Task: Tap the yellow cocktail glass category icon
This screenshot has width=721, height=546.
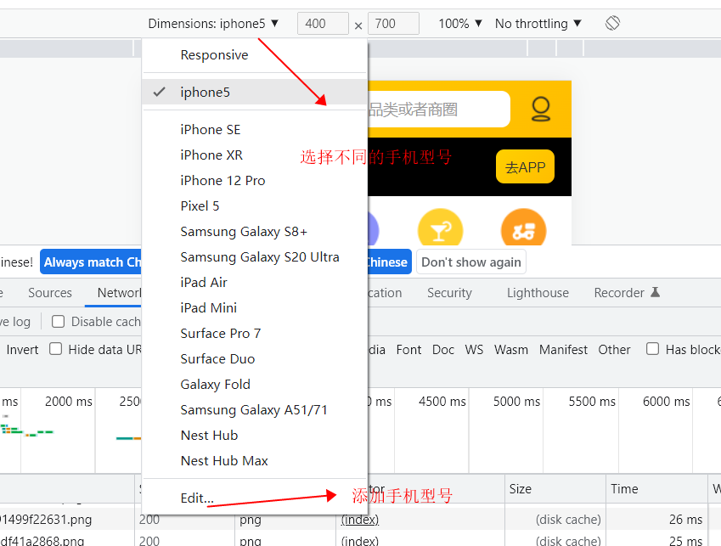Action: click(440, 228)
